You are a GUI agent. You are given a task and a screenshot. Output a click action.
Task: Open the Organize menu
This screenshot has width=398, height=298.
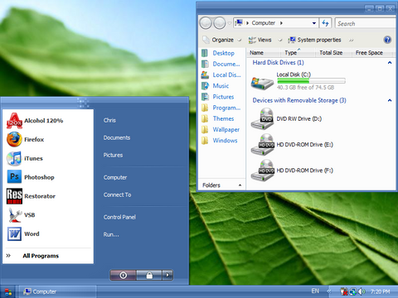222,40
